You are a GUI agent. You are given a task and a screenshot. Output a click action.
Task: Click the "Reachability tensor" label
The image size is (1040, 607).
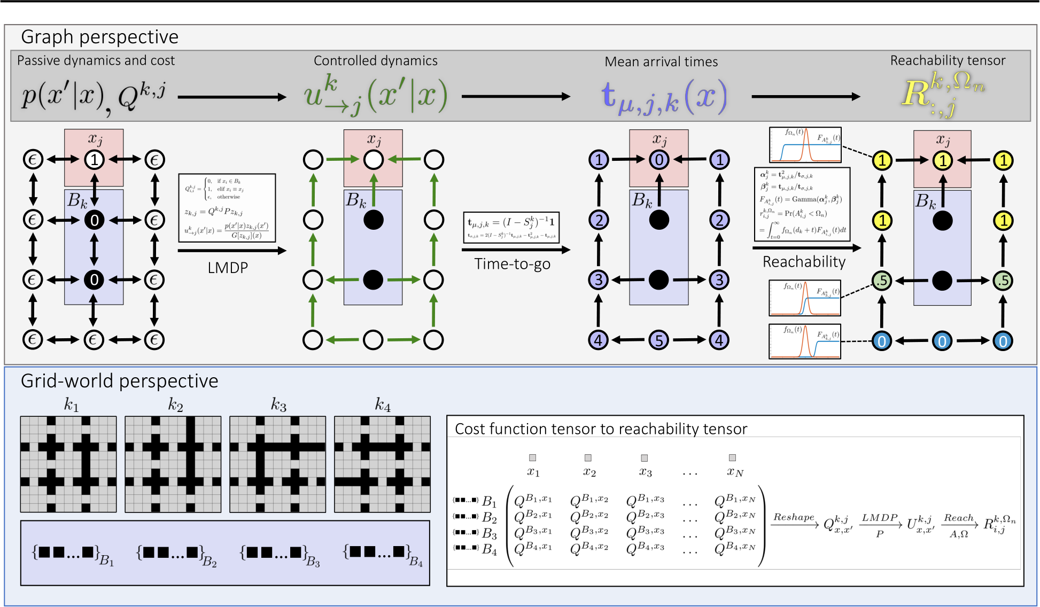(x=948, y=60)
